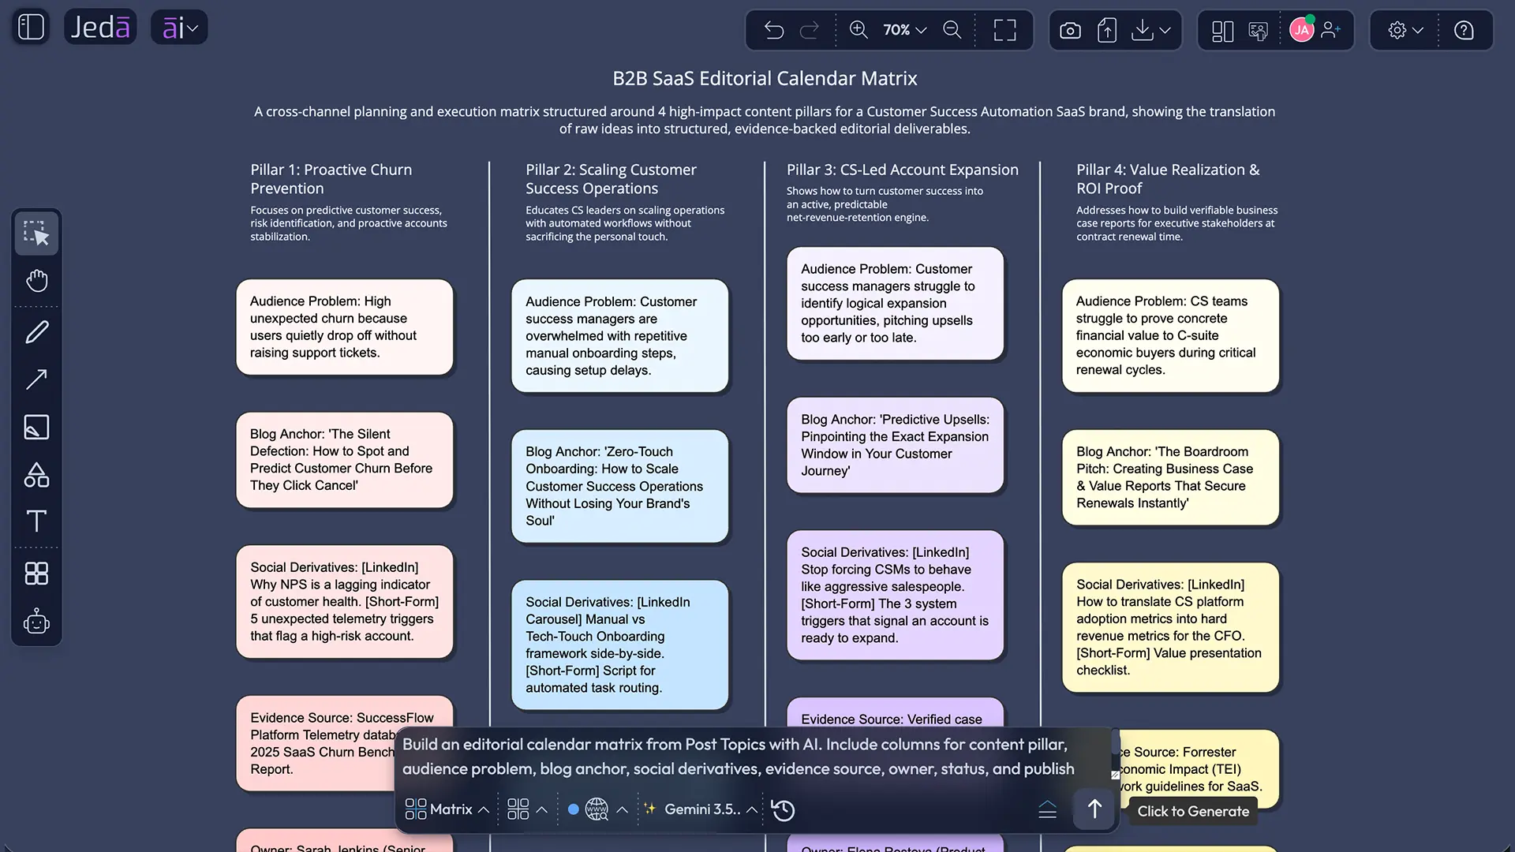This screenshot has width=1515, height=852.
Task: Open the shapes tool
Action: (36, 474)
